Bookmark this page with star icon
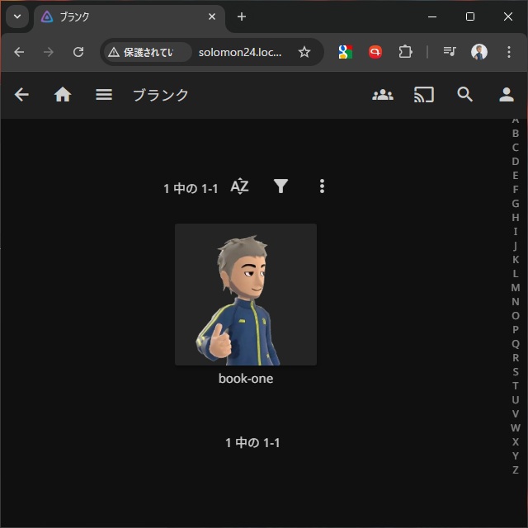Screen dimensions: 528x528 coord(304,52)
